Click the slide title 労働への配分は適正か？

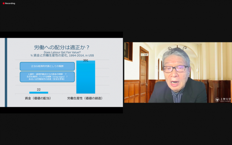coord(61,47)
